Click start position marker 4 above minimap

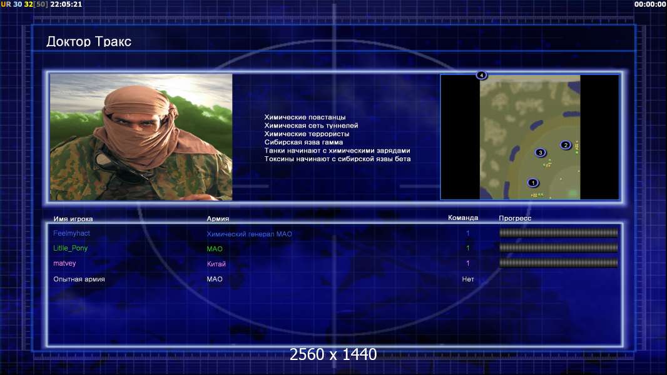pyautogui.click(x=482, y=75)
